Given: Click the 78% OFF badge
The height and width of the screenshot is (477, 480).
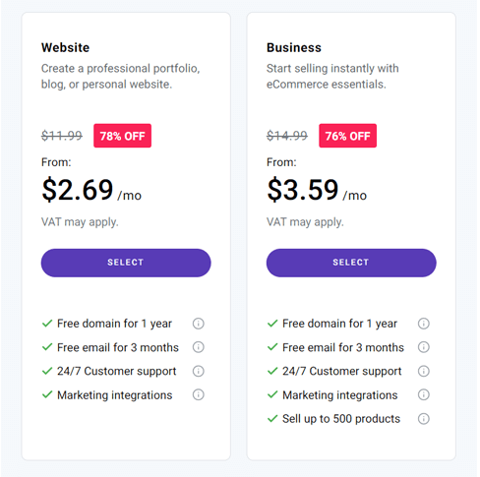Looking at the screenshot, I should tap(122, 136).
